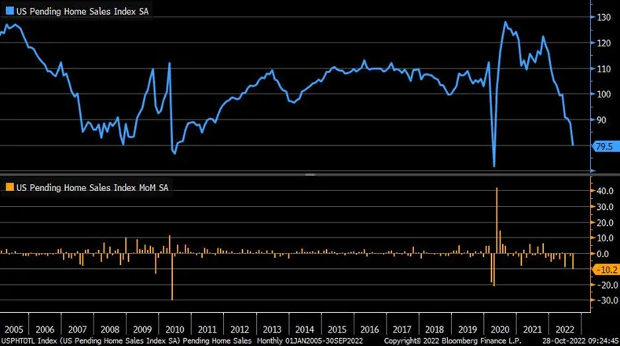This screenshot has height=346, width=620.
Task: Click the 2019 year label on the time axis
Action: pyautogui.click(x=467, y=329)
